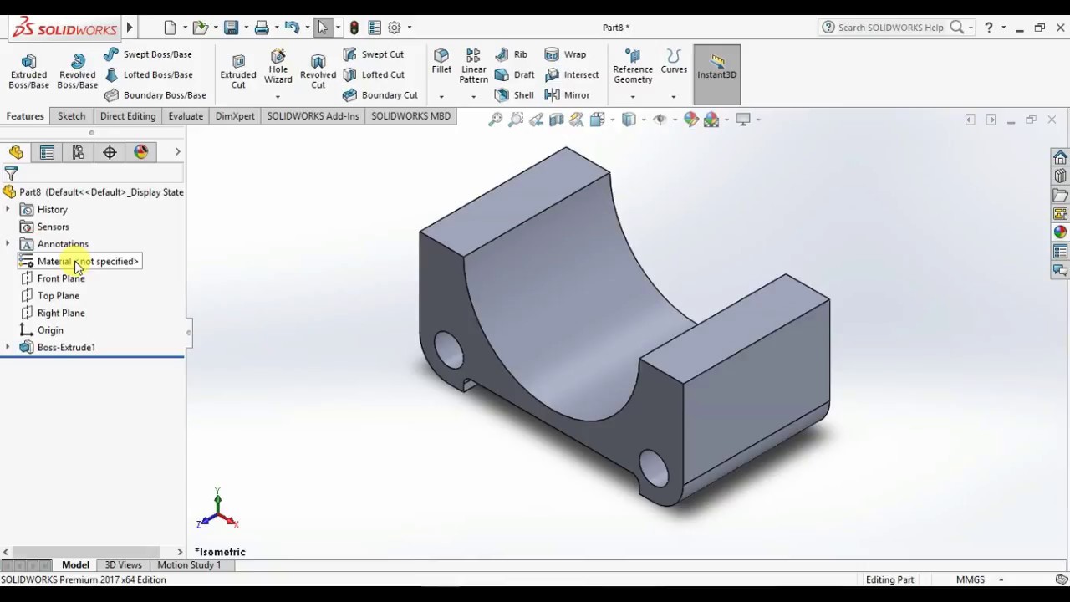This screenshot has width=1070, height=602.
Task: Open the ConfigurationManager panel tab
Action: click(79, 152)
